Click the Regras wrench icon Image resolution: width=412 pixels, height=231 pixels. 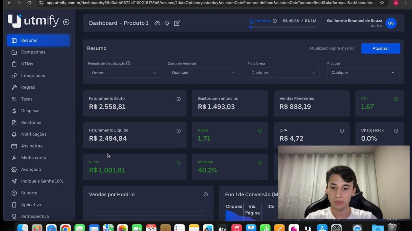pos(14,87)
